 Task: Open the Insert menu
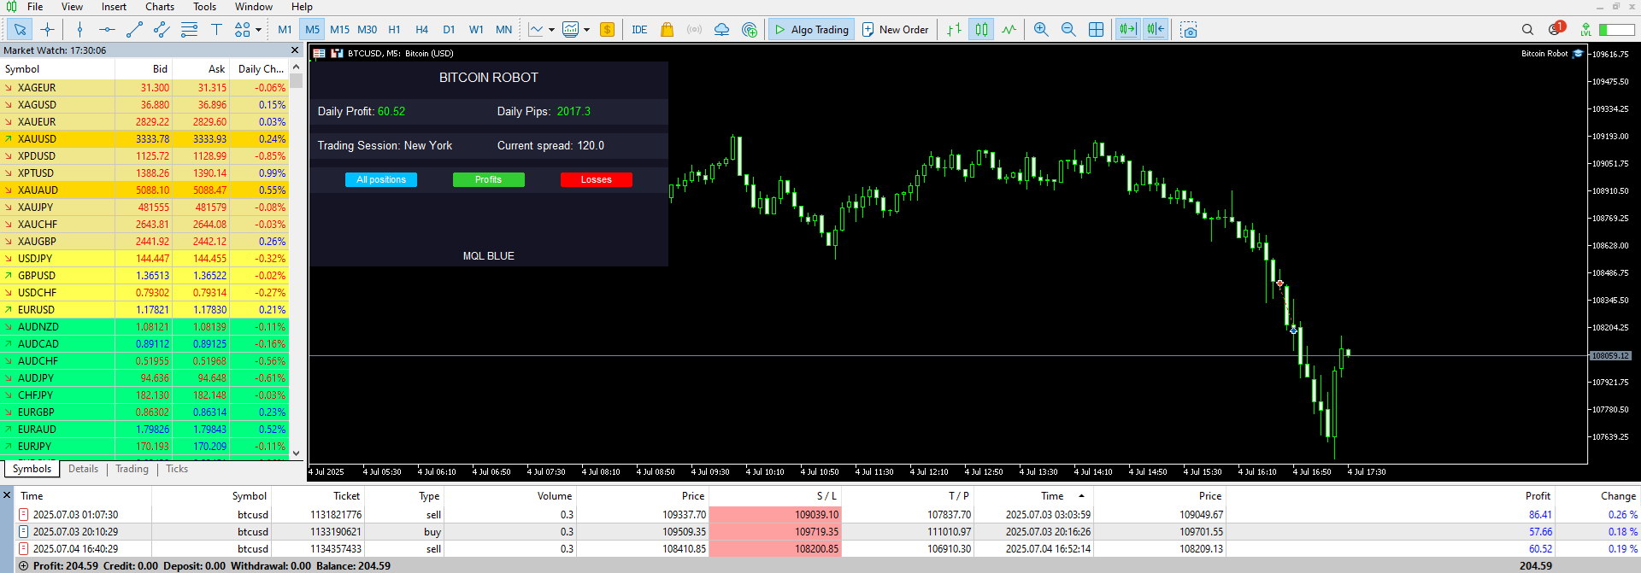[114, 7]
